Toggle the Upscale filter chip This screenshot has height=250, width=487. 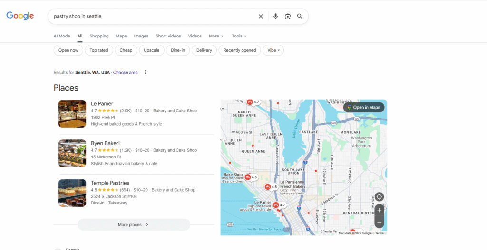(x=152, y=50)
